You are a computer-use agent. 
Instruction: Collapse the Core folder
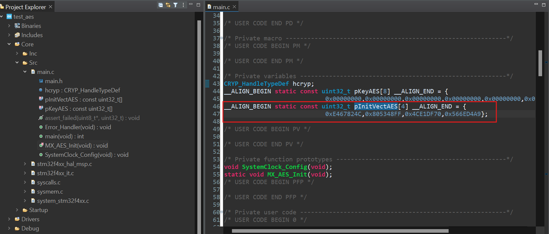point(9,44)
